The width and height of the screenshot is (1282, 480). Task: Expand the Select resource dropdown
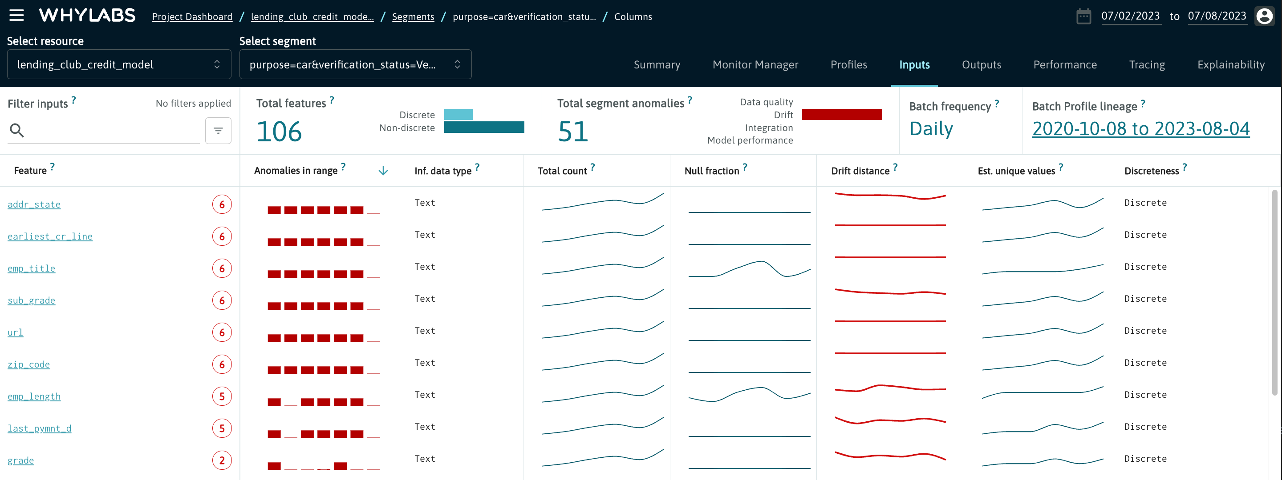click(119, 64)
